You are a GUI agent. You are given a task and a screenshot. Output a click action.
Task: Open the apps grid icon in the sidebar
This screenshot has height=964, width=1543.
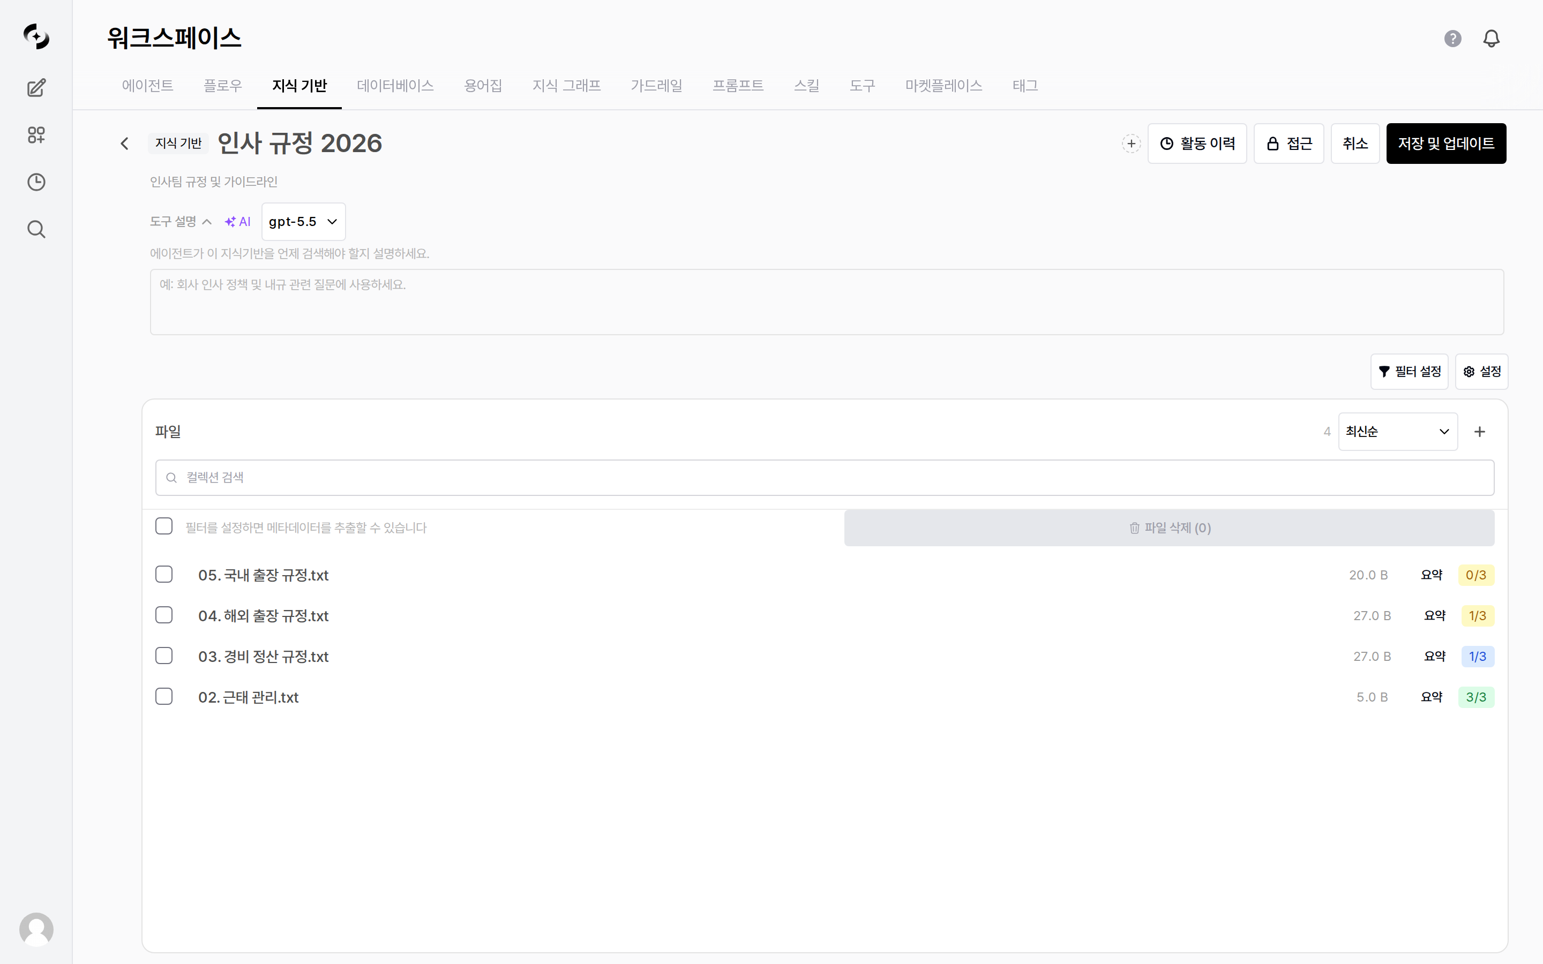click(x=36, y=135)
